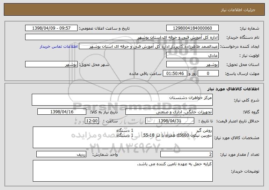
Task: Select the label تعداد / مقدار مورد نیاز
Action: (x=240, y=154)
